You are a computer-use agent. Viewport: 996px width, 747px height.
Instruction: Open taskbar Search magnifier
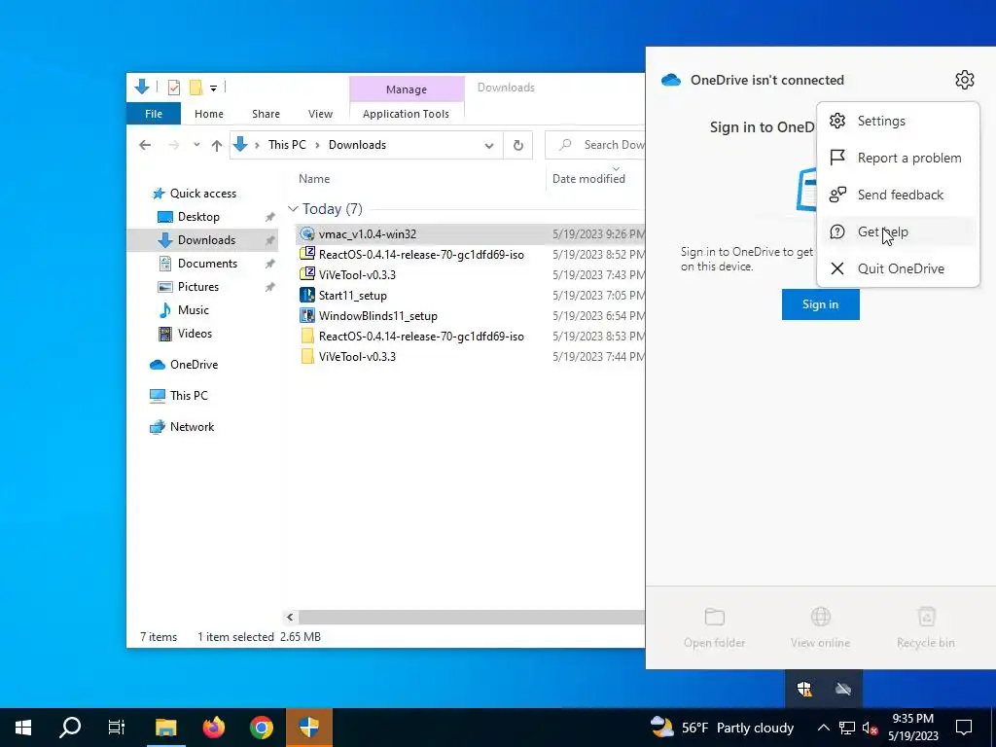click(x=70, y=728)
